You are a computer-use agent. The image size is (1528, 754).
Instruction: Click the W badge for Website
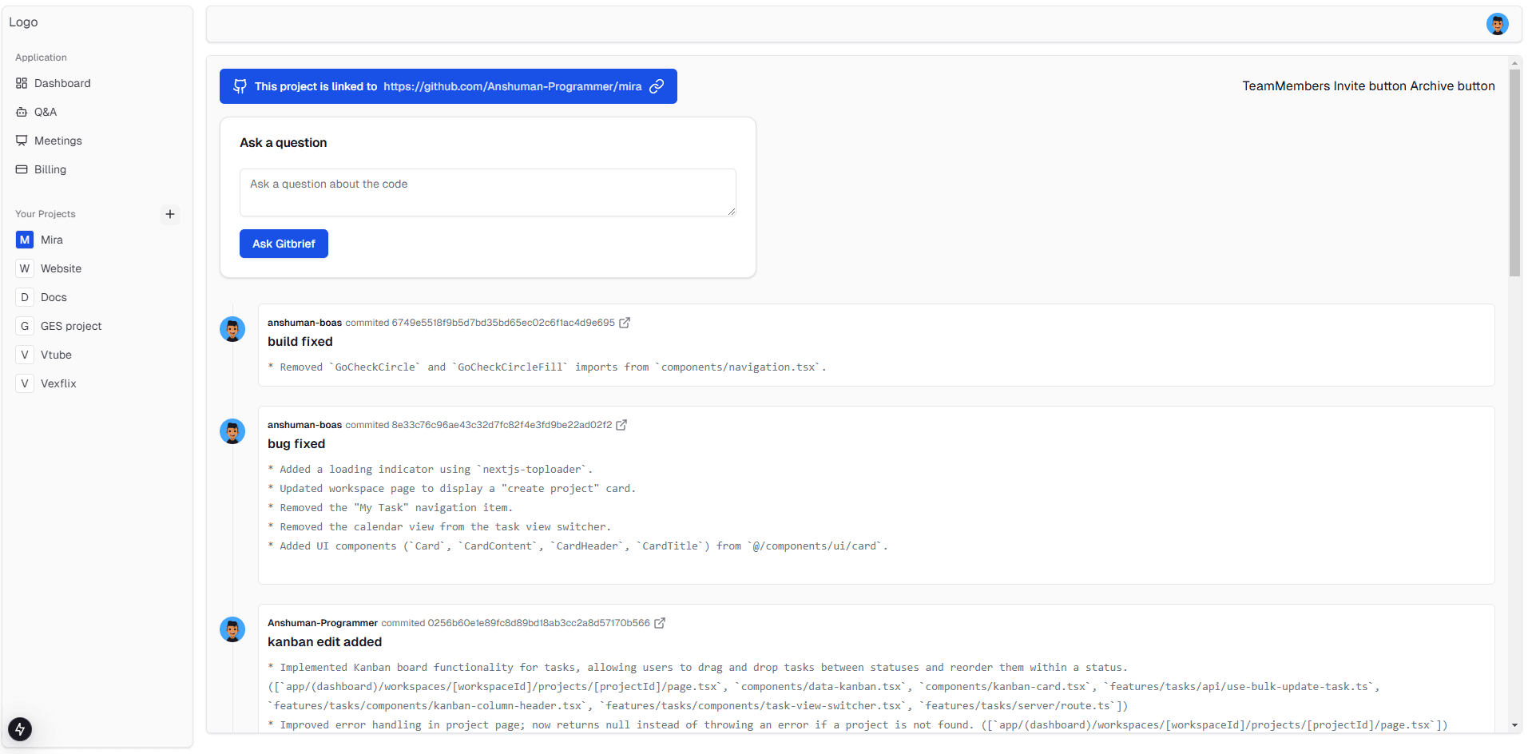[x=25, y=268]
